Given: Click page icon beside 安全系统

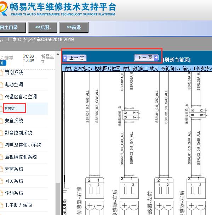Looking at the screenshot, I should pyautogui.click(x=1, y=121).
